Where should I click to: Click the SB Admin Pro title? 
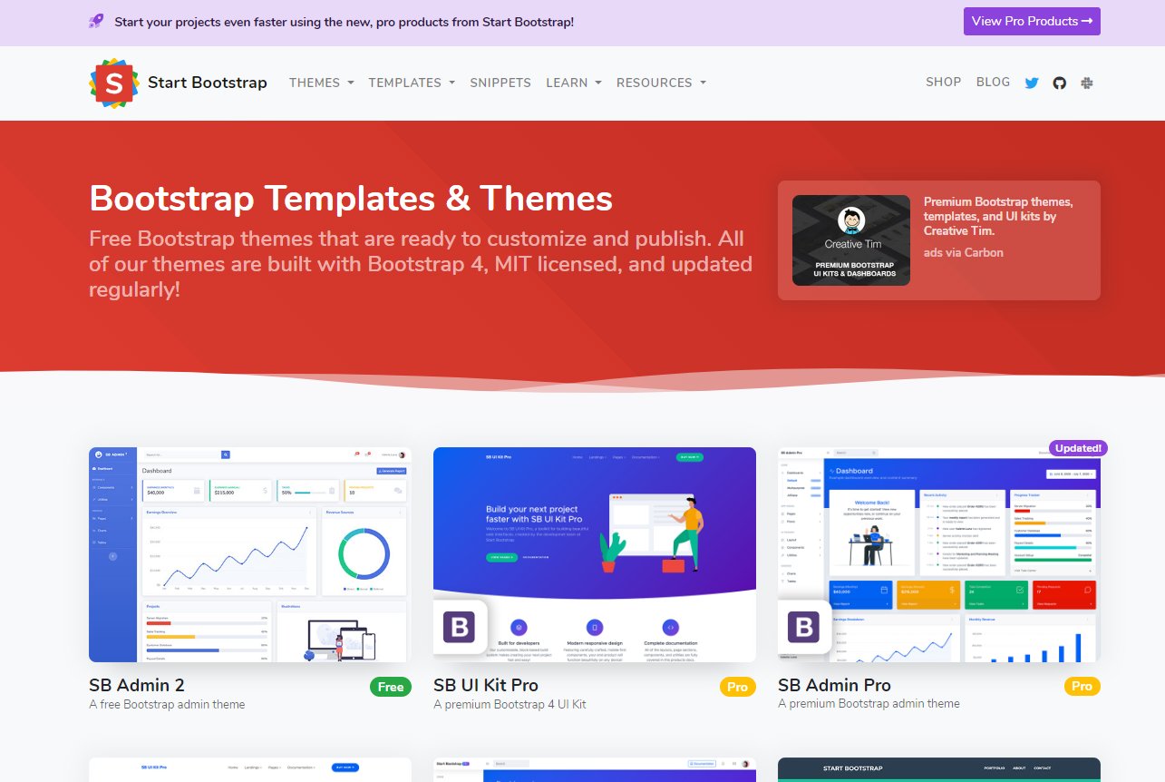click(x=834, y=685)
